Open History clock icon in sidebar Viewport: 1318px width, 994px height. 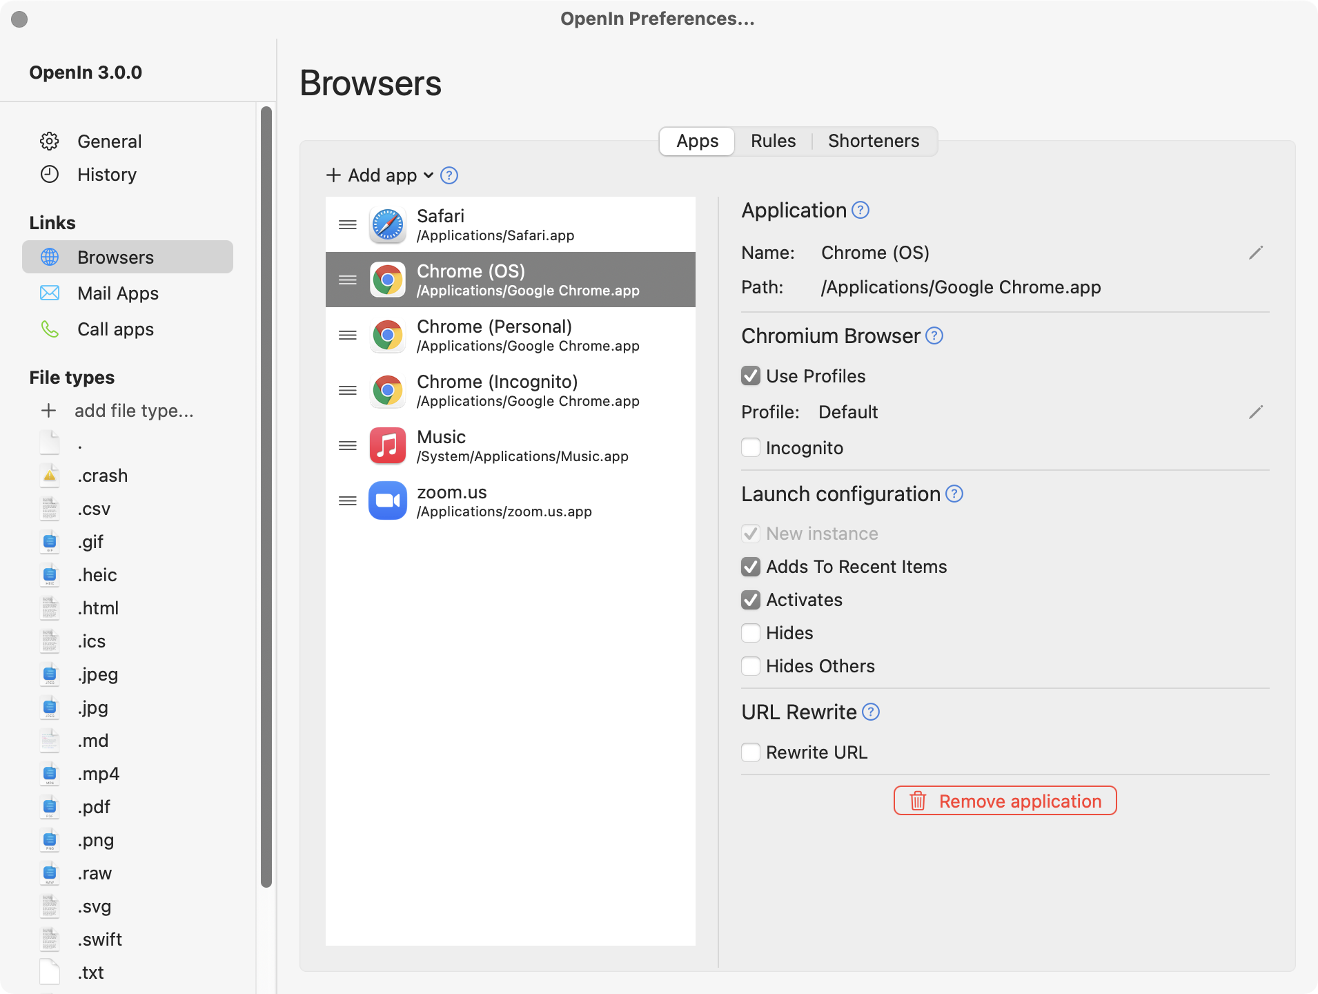click(50, 174)
